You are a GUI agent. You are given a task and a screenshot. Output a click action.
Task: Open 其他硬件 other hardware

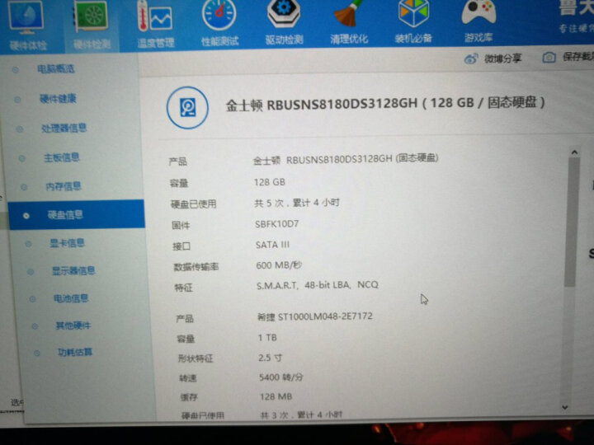point(73,326)
